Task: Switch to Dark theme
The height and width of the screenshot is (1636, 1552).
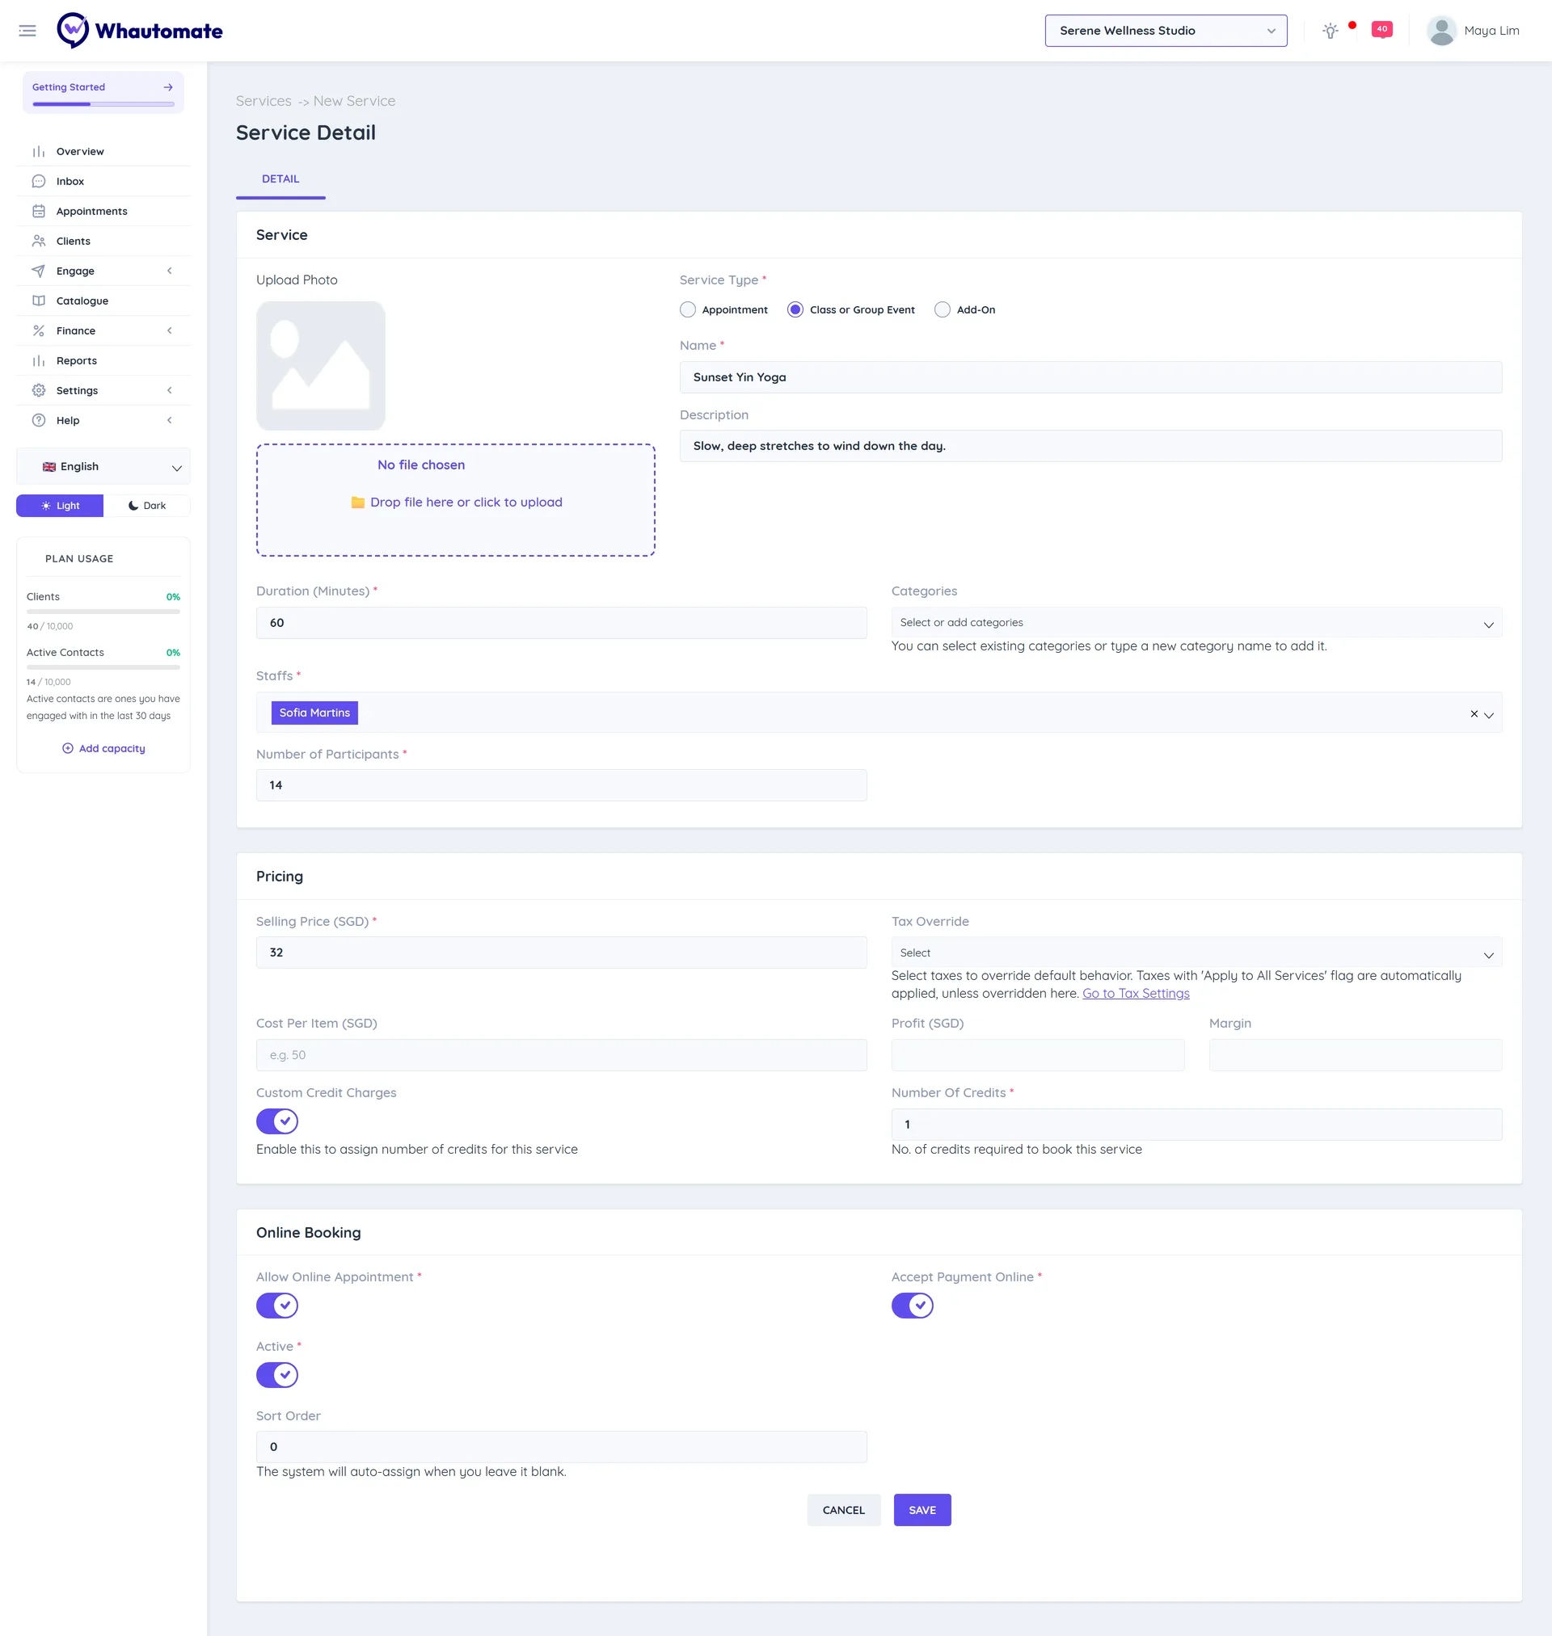Action: [147, 506]
